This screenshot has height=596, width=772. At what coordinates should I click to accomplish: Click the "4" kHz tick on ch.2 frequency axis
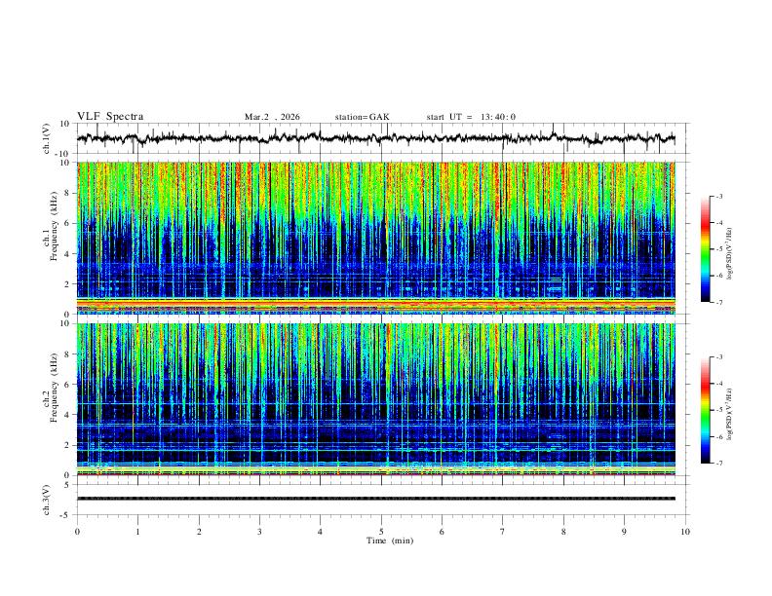tap(68, 415)
